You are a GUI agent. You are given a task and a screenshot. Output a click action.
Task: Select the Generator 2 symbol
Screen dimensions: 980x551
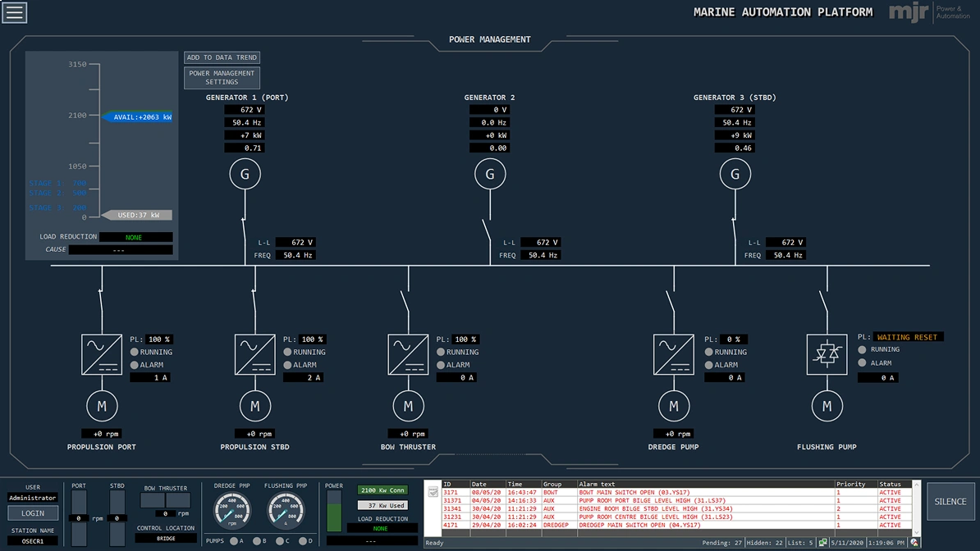(490, 175)
